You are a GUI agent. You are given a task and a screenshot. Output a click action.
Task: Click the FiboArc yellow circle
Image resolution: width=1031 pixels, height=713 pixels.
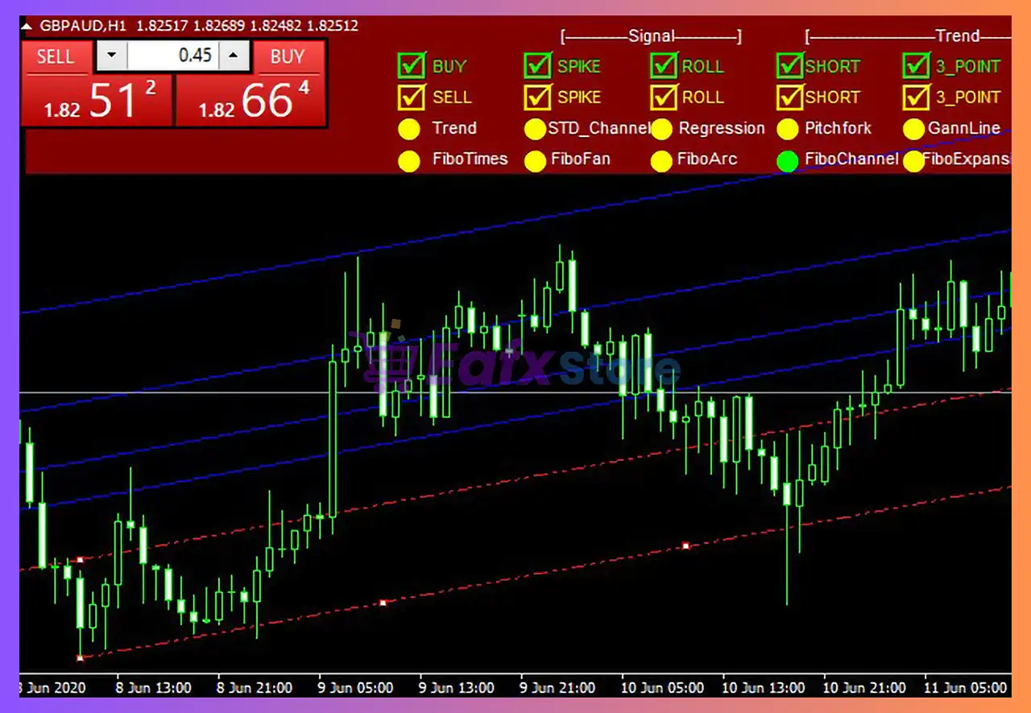[661, 160]
